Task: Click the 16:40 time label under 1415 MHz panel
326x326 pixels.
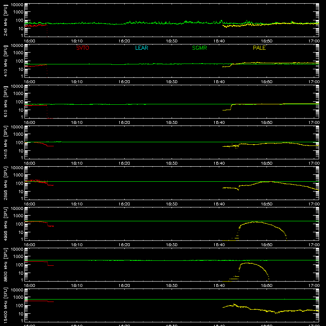Action: pos(219,163)
